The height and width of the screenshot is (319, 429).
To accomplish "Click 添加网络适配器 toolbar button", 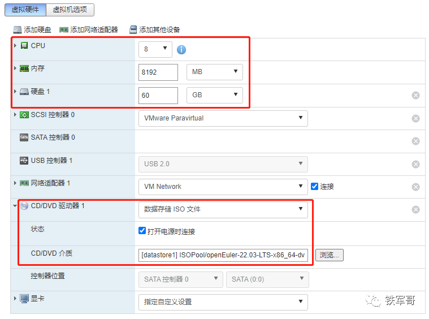I will tap(89, 29).
